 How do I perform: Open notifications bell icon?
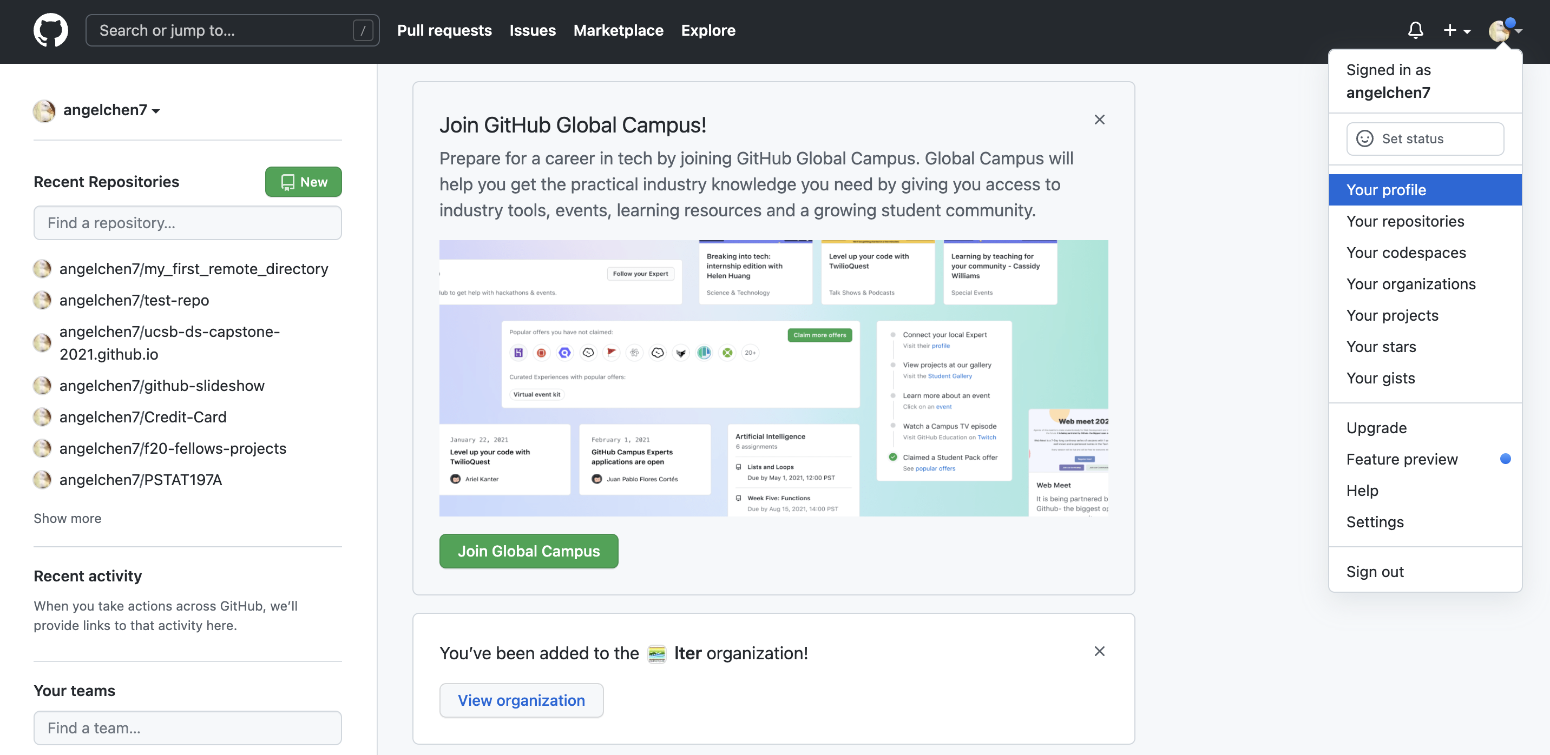pos(1415,30)
